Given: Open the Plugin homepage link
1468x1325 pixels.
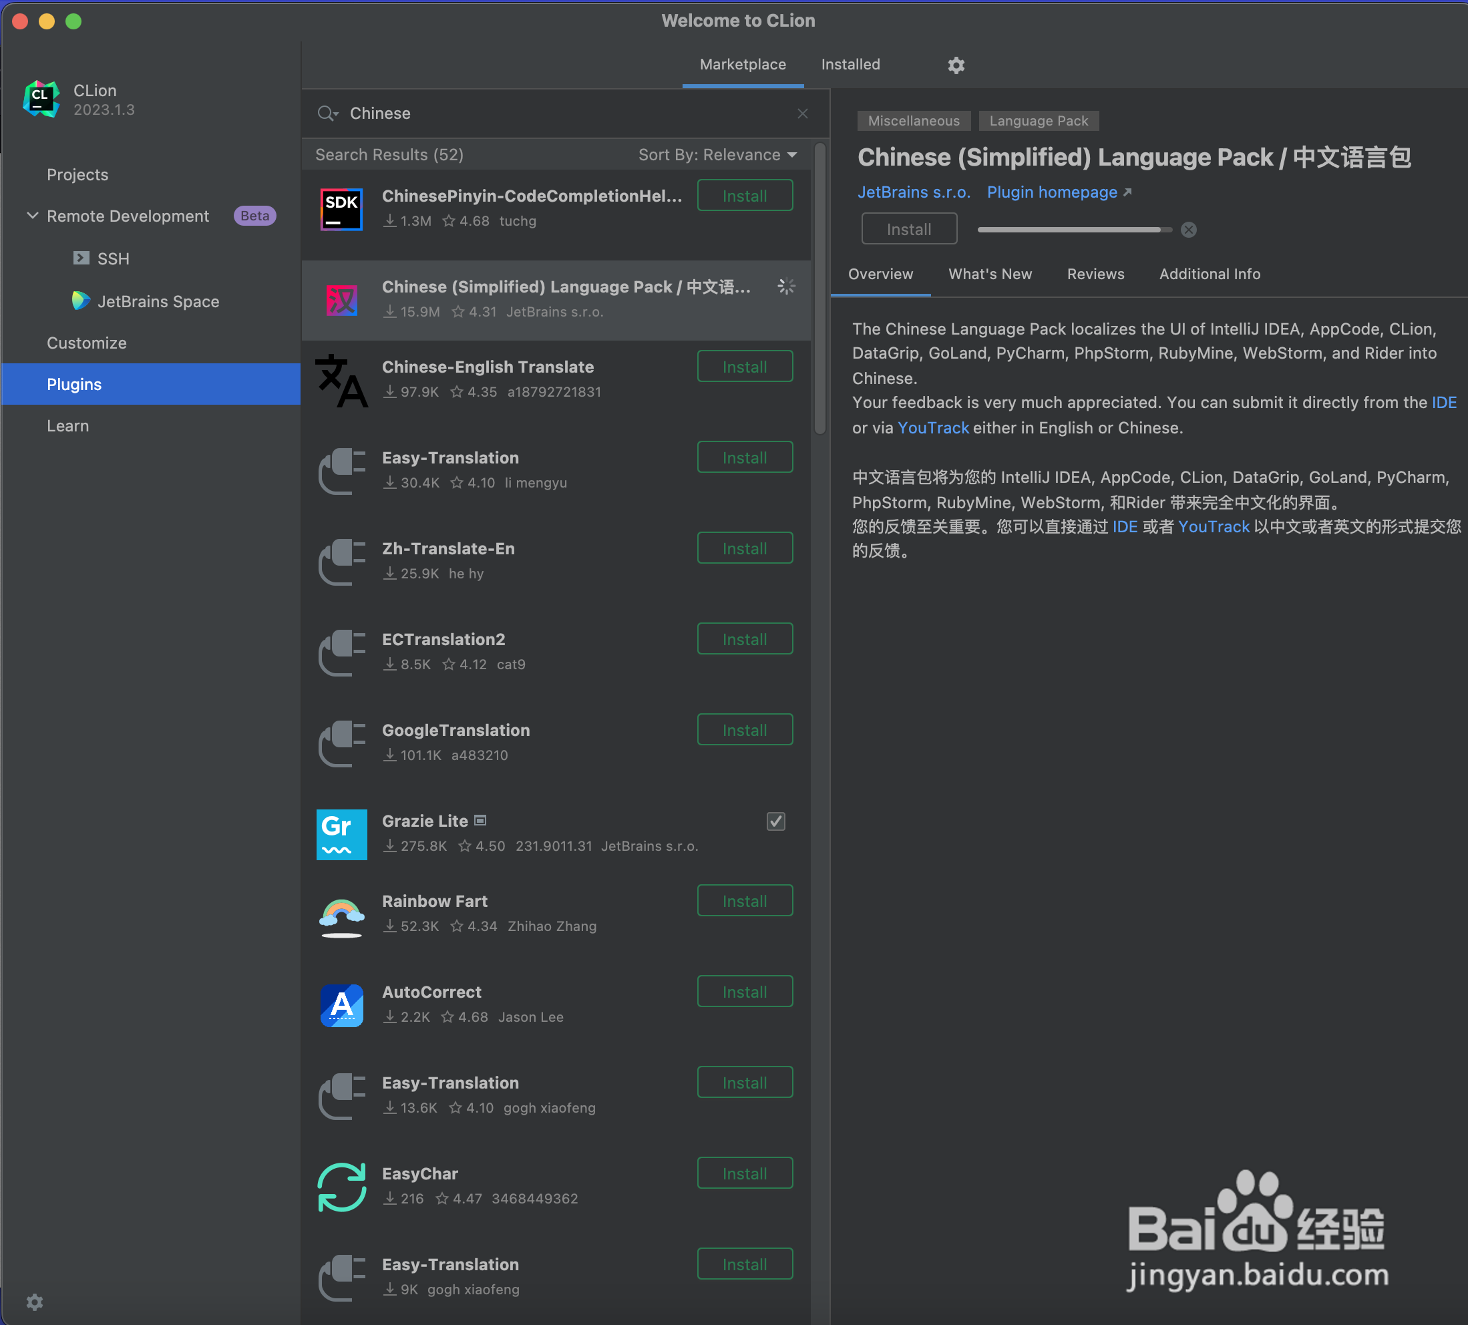Looking at the screenshot, I should tap(1059, 192).
